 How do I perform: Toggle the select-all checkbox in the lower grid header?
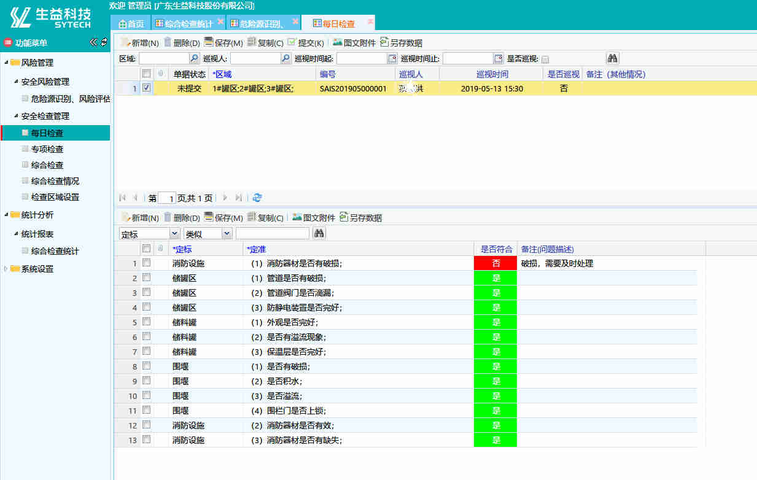[146, 249]
